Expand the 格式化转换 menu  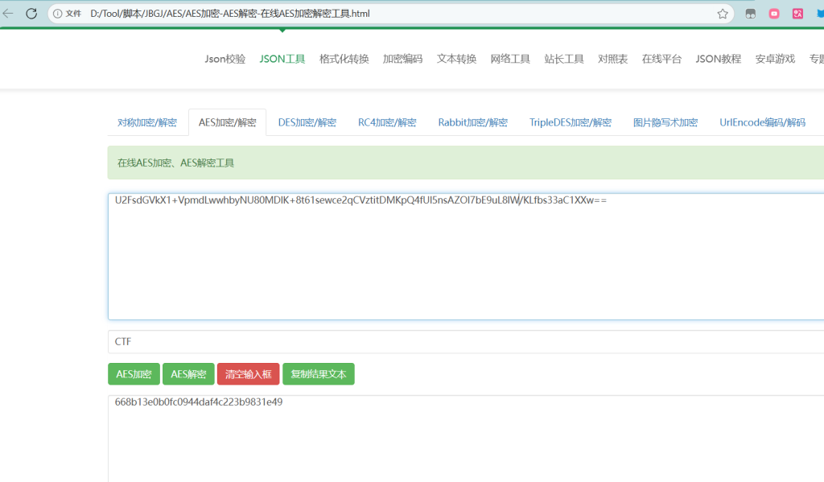tap(344, 59)
